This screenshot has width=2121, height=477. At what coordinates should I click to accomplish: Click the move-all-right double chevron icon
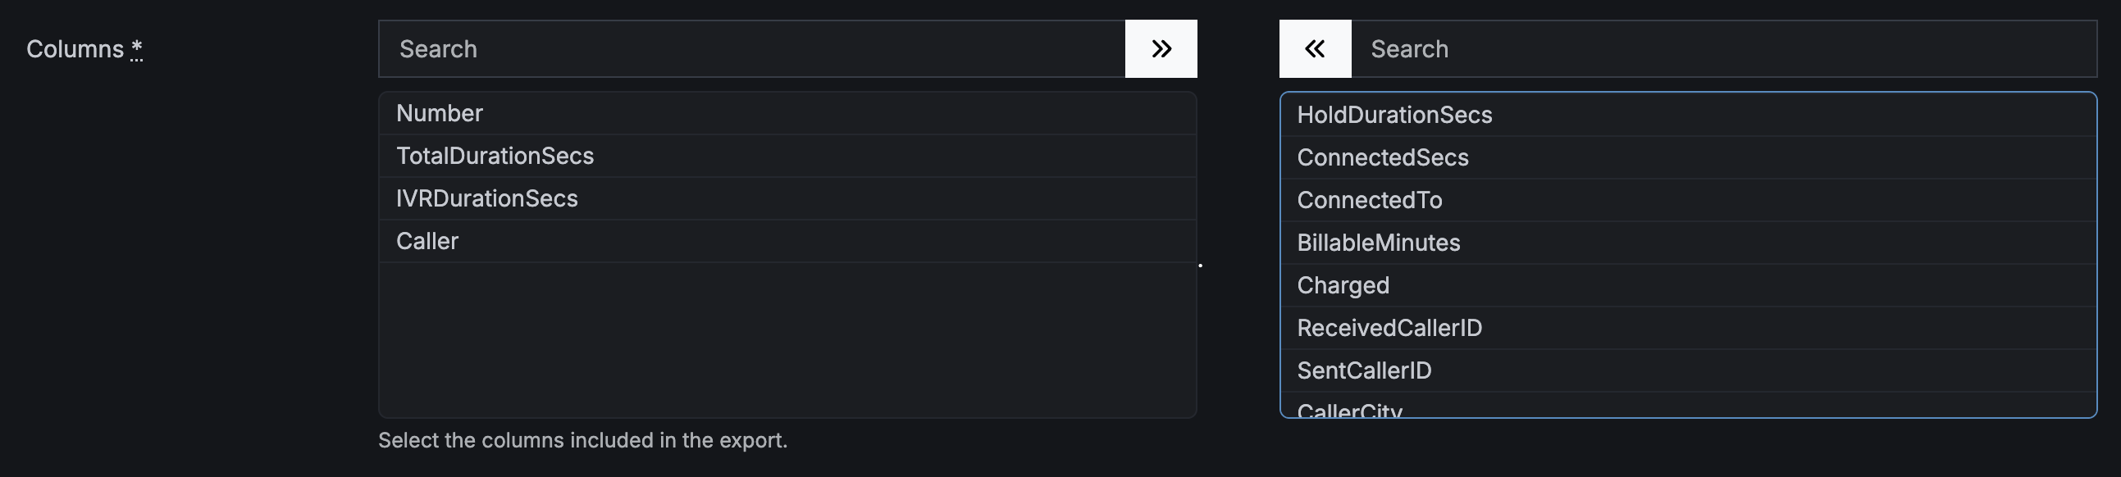1161,48
